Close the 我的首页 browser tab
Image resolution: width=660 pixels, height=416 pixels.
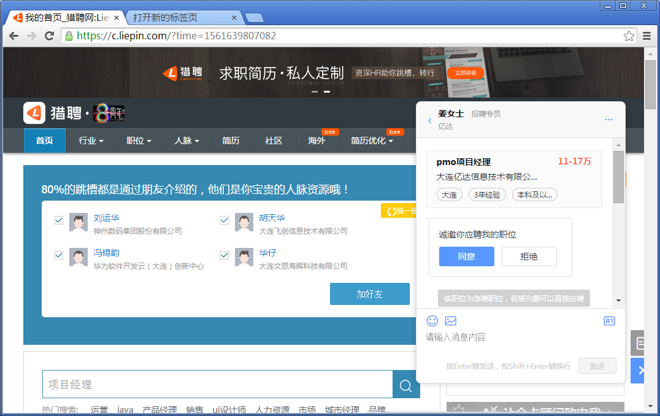tap(117, 18)
